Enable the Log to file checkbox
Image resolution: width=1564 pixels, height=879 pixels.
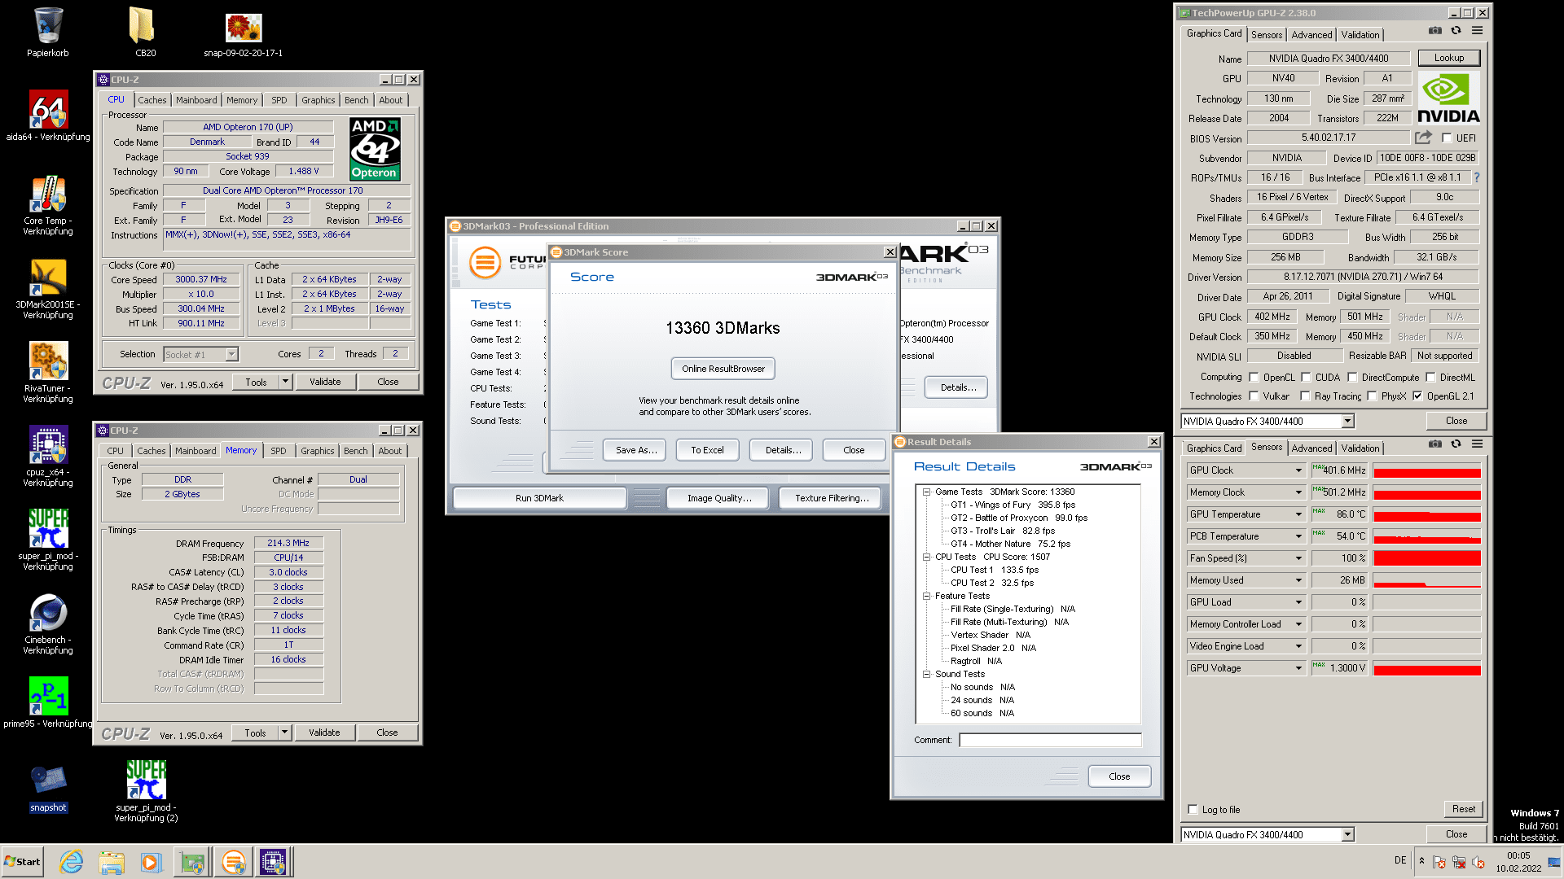click(1193, 810)
